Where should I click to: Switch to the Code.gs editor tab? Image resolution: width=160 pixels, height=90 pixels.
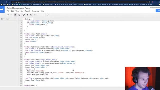tap(27, 19)
